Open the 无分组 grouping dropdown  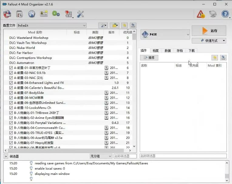point(101,156)
